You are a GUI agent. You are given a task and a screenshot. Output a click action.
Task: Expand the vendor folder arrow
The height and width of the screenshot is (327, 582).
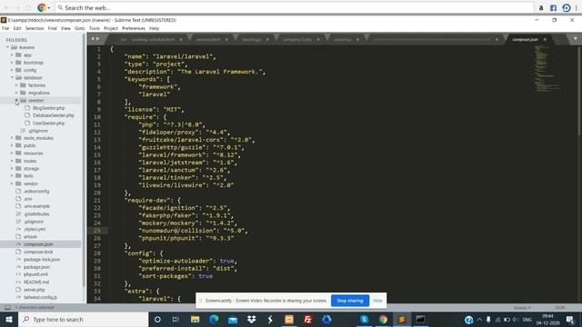click(x=12, y=183)
